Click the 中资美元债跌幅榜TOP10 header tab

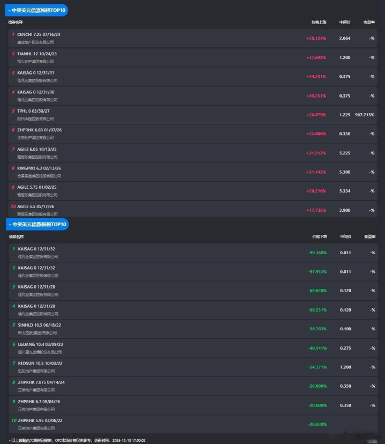[x=37, y=224]
